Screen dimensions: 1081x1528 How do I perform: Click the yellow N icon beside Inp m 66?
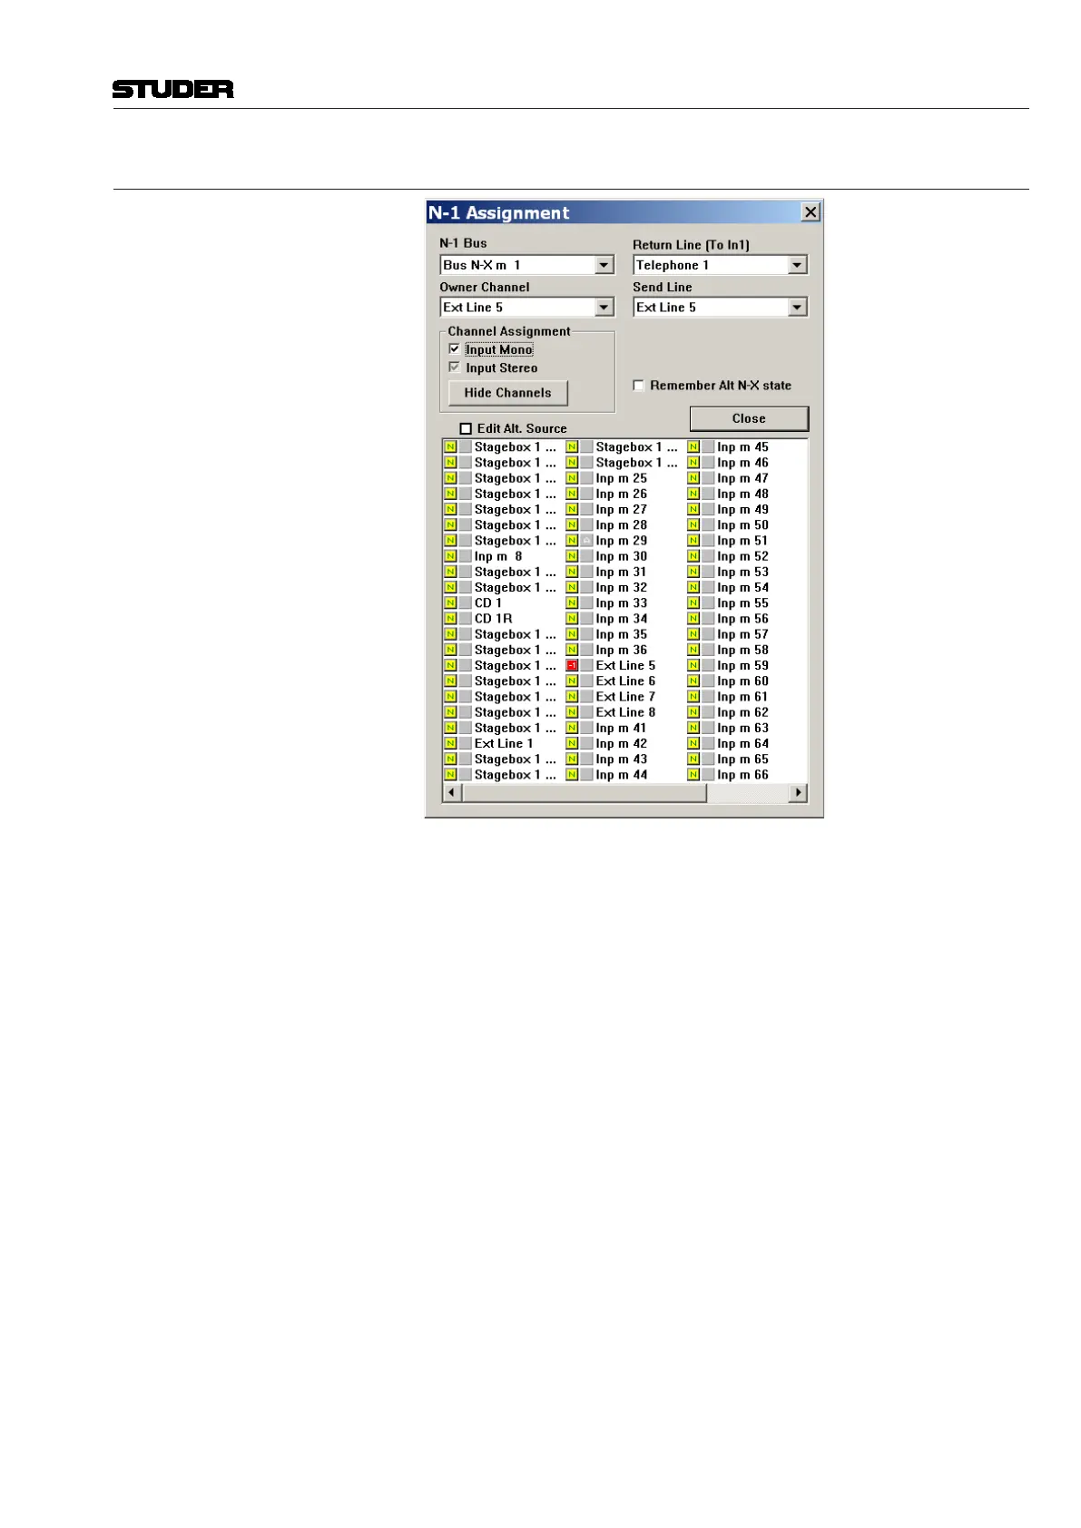click(693, 775)
